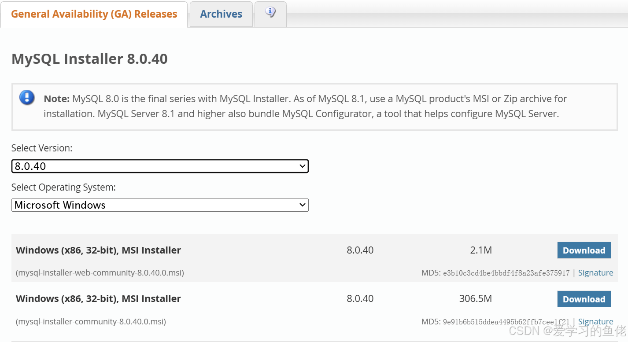
Task: Open the Microsoft Windows operating system dropdown
Action: [x=160, y=205]
